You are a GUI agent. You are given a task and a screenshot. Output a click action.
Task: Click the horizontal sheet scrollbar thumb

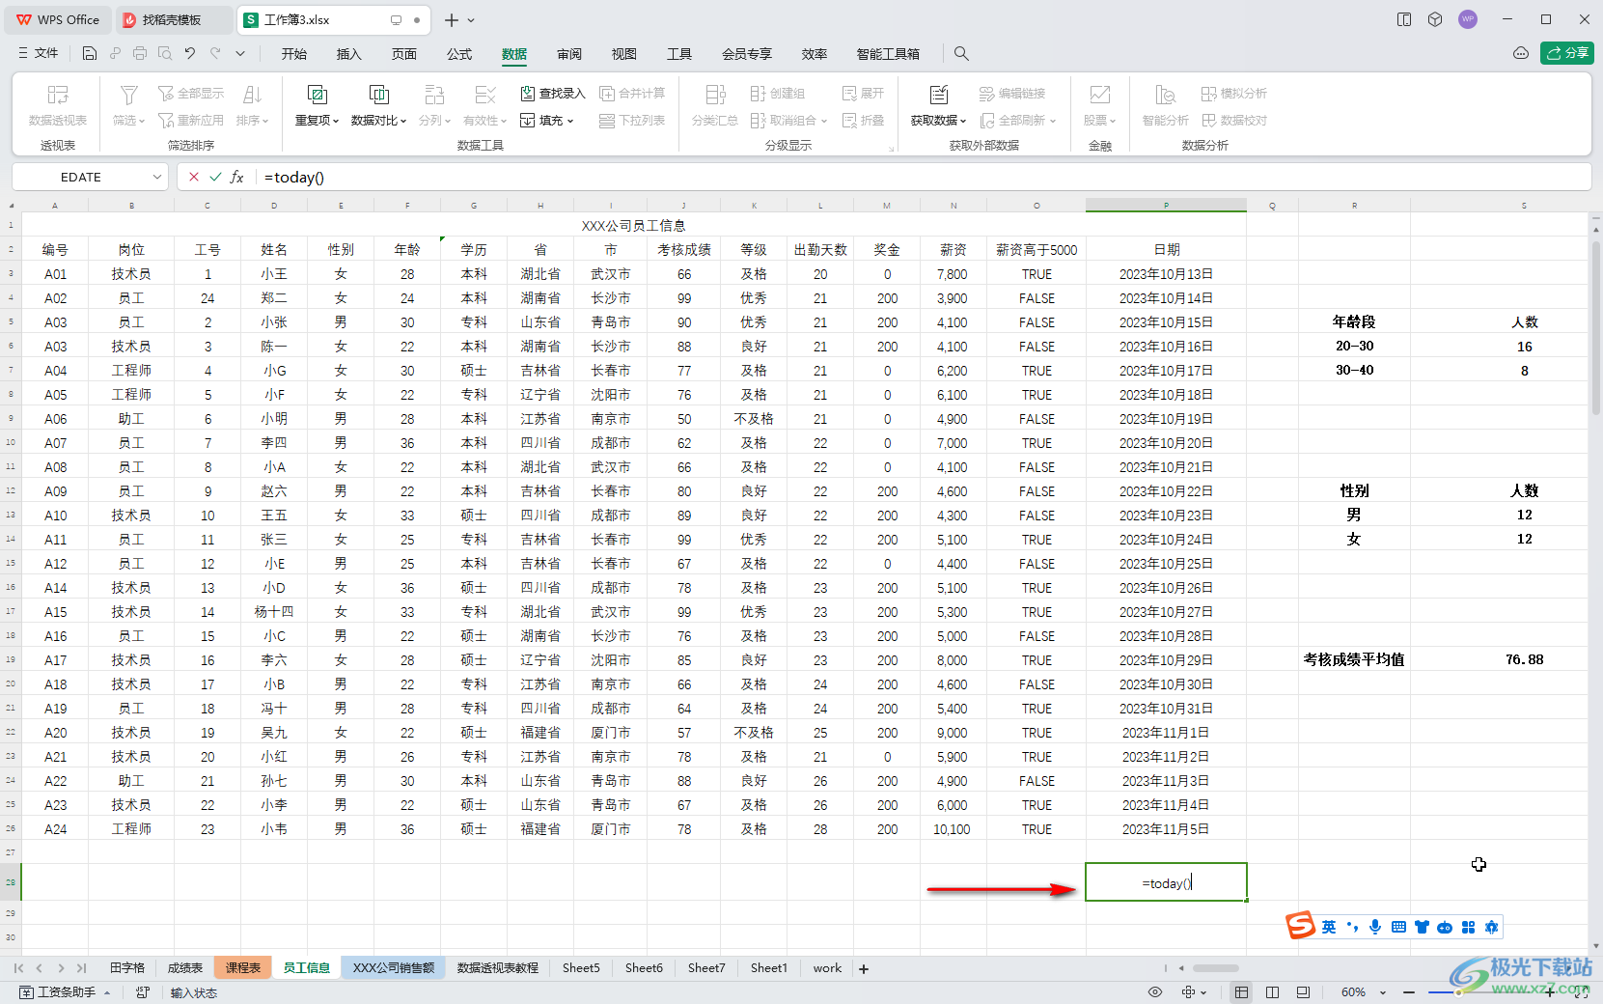click(1215, 968)
